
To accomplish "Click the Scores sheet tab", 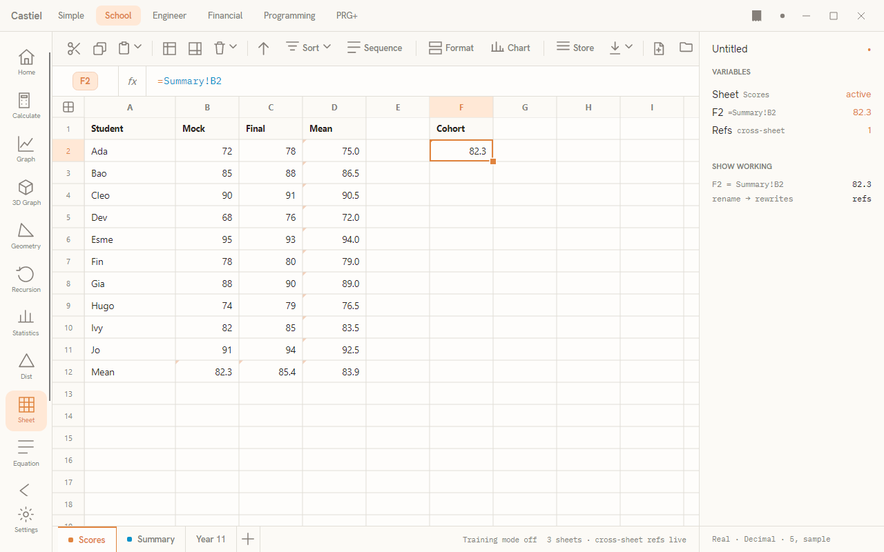I will coord(87,540).
